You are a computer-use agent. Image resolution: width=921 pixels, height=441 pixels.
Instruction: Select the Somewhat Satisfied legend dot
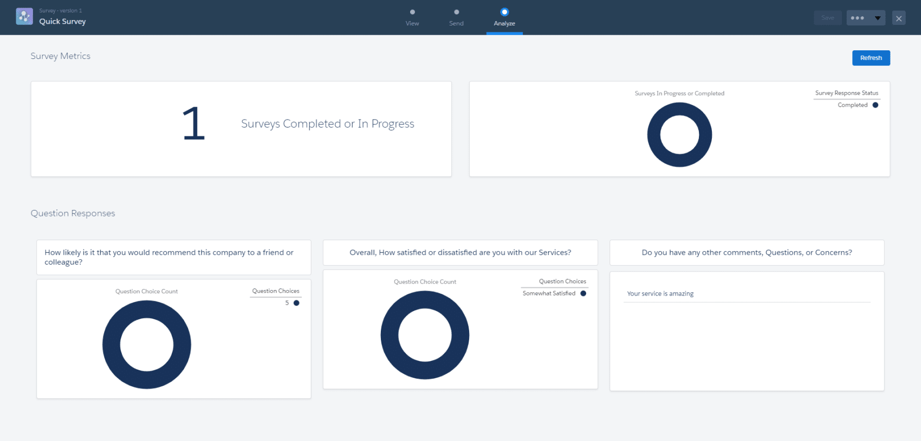point(583,293)
